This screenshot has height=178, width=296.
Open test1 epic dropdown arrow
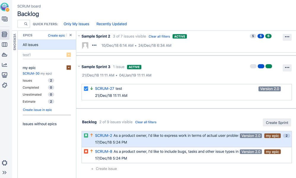(x=69, y=55)
